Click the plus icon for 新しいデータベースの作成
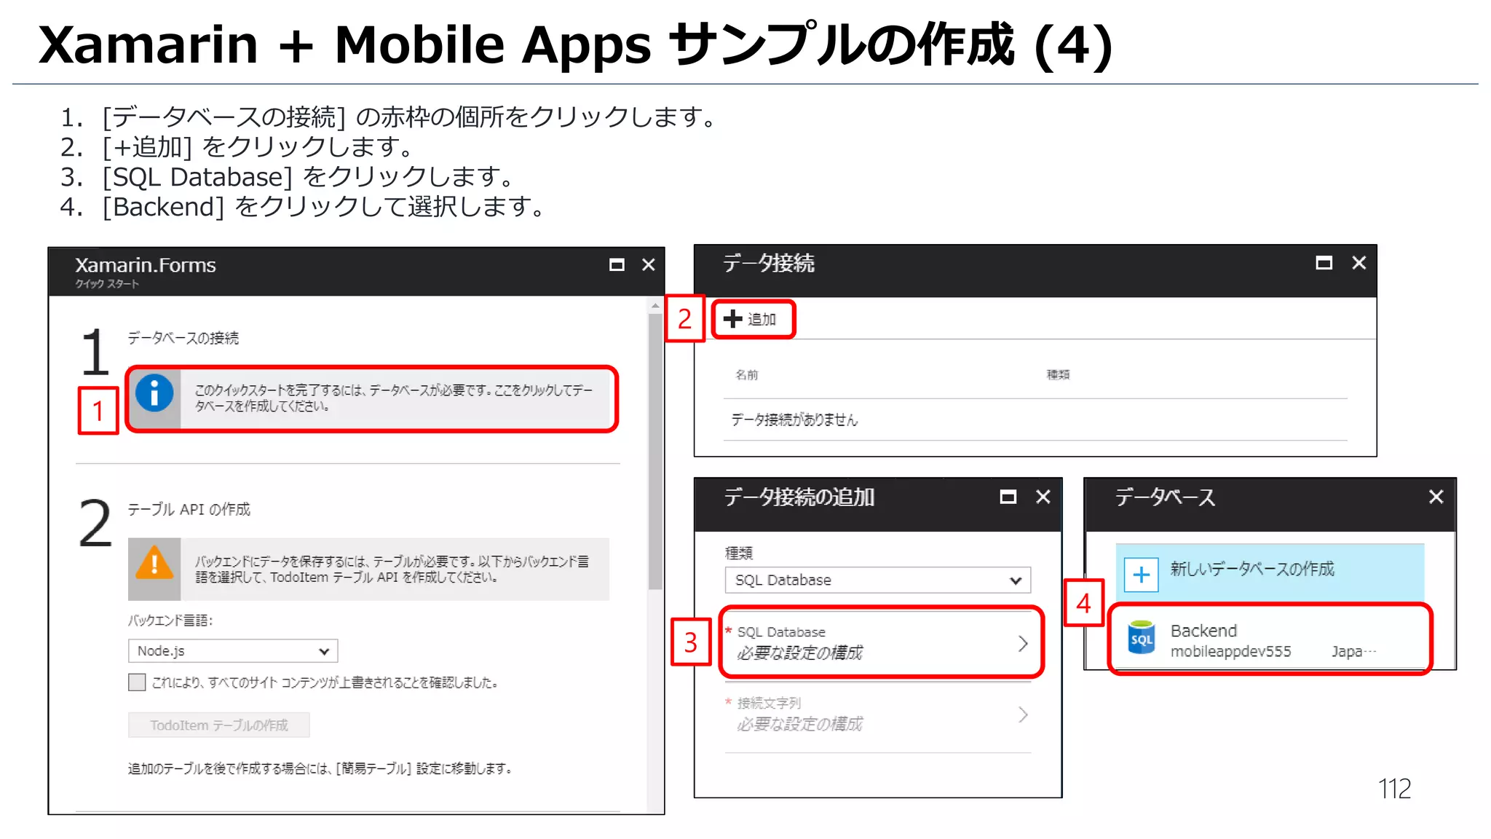Image resolution: width=1491 pixels, height=839 pixels. tap(1141, 575)
